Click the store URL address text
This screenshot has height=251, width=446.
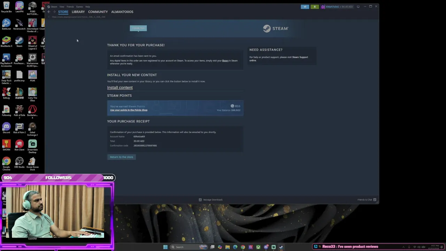[78, 17]
